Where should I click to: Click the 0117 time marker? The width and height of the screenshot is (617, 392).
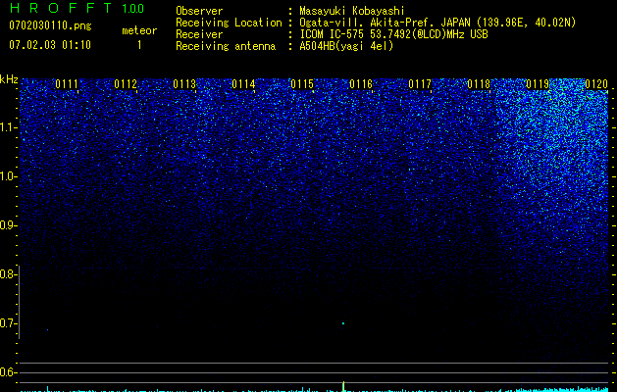(420, 84)
